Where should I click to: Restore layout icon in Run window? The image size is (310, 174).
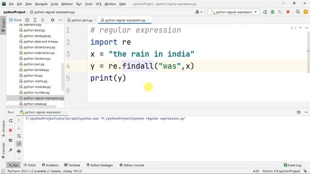[11, 140]
